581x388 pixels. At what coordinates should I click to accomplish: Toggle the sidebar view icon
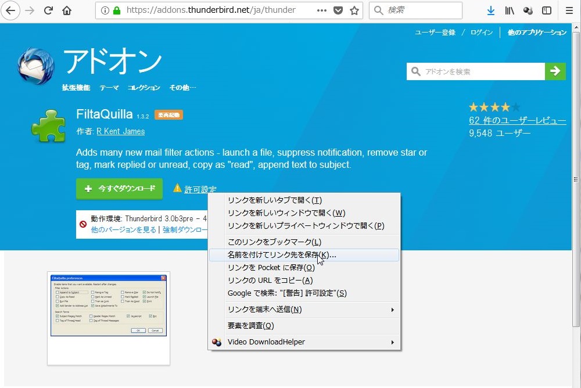point(547,10)
